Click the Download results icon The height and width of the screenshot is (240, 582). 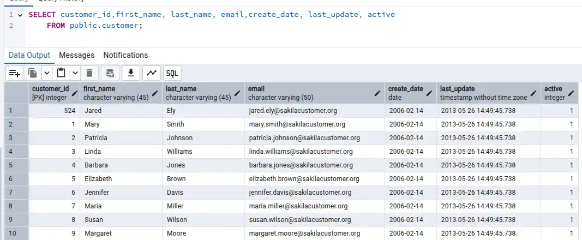tap(131, 73)
